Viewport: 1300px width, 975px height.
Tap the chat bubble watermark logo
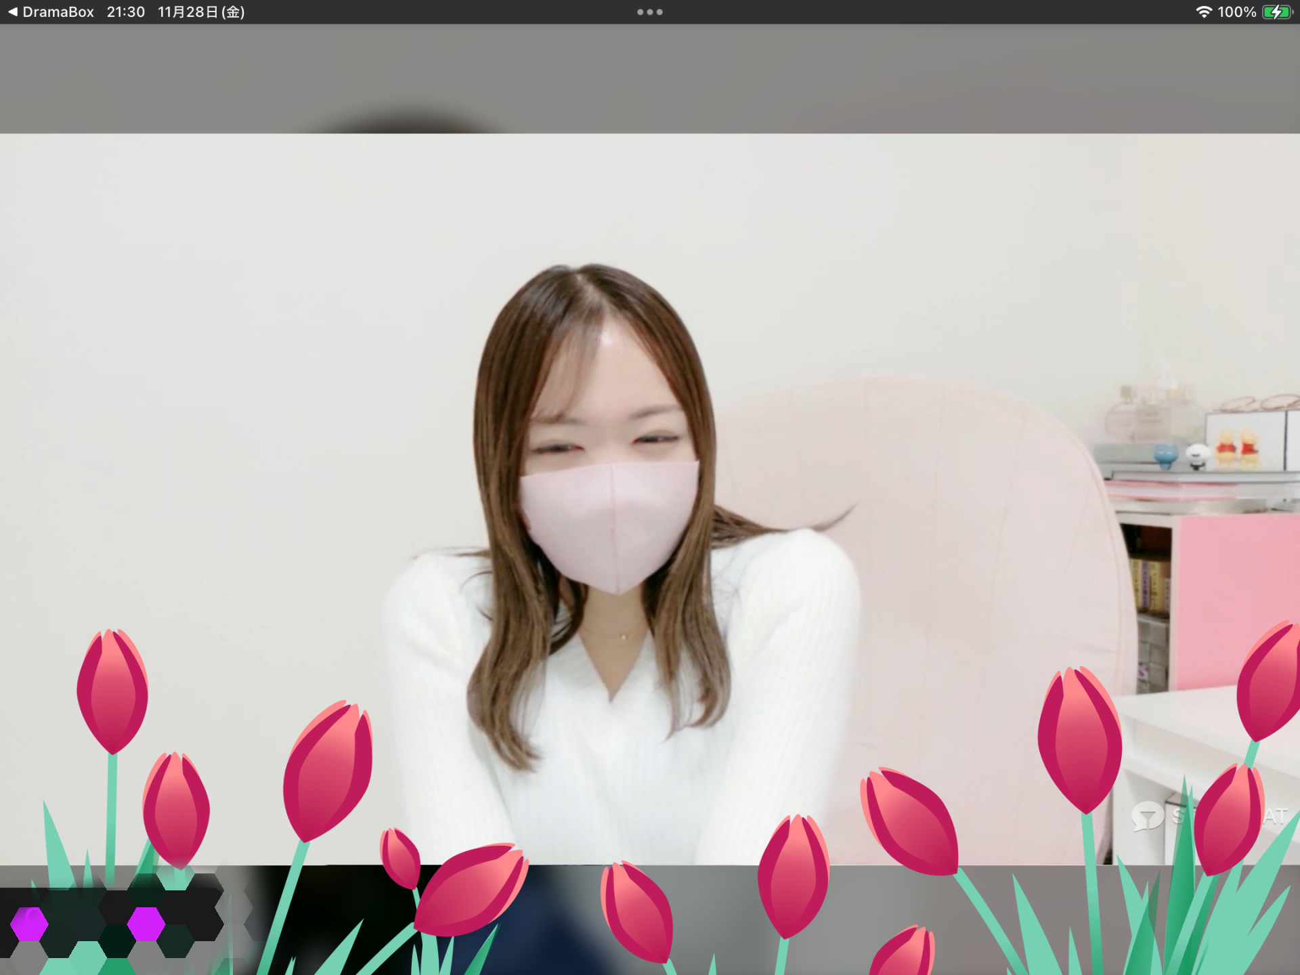tap(1147, 816)
